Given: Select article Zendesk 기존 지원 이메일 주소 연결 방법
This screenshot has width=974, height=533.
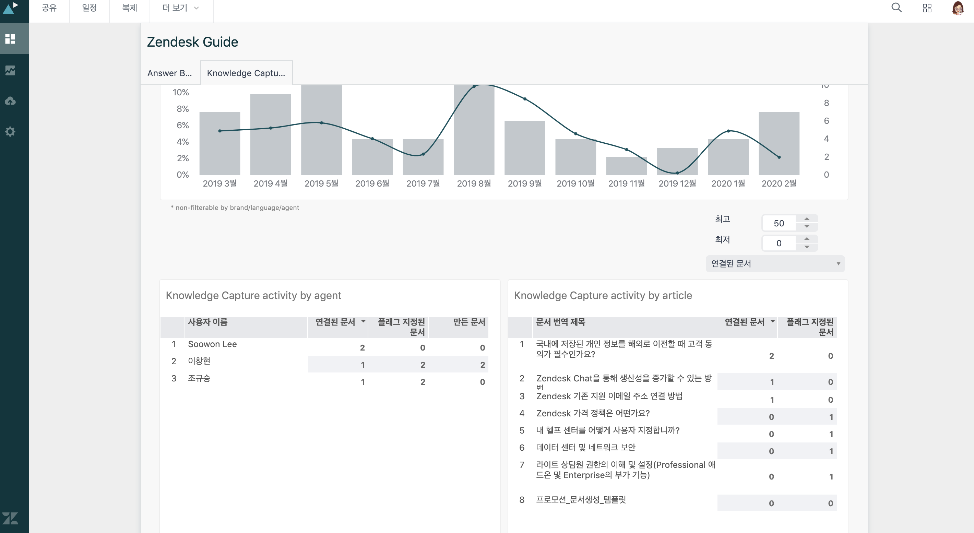Looking at the screenshot, I should tap(609, 396).
